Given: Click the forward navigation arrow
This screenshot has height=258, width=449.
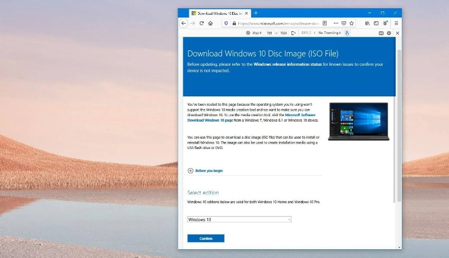Looking at the screenshot, I should pyautogui.click(x=193, y=24).
